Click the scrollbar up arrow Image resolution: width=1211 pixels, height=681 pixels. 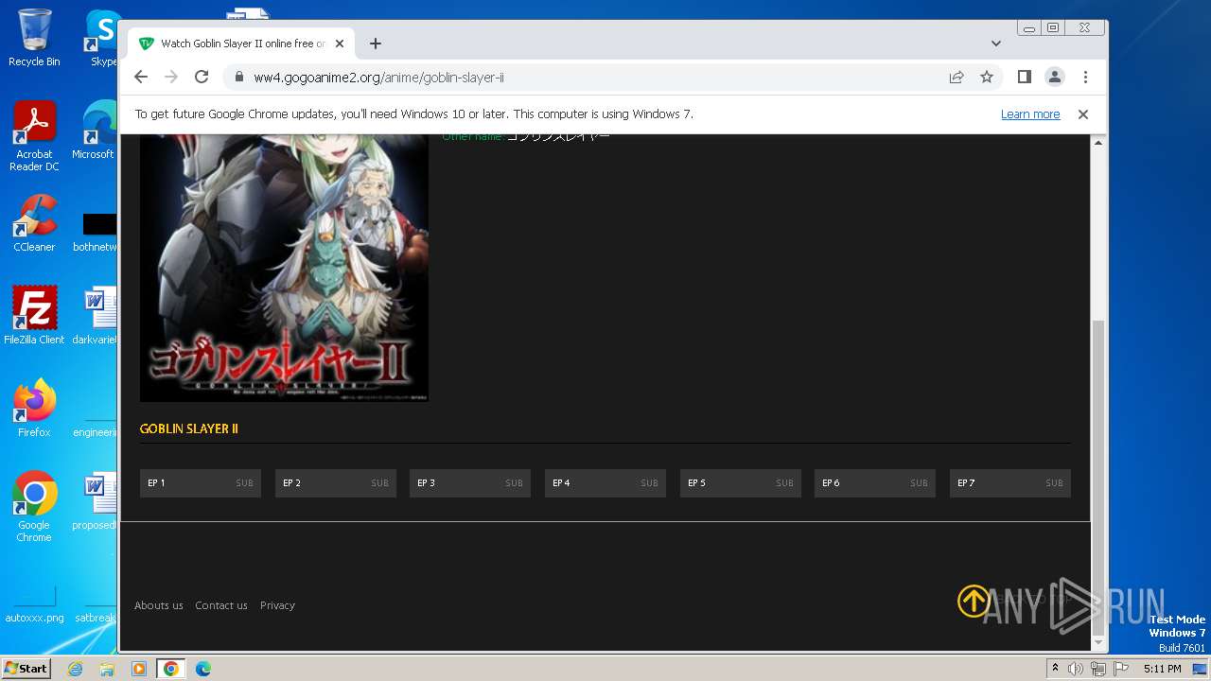click(1098, 142)
